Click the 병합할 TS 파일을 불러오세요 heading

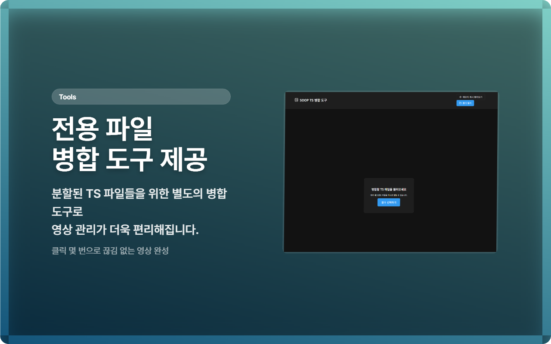pyautogui.click(x=389, y=189)
